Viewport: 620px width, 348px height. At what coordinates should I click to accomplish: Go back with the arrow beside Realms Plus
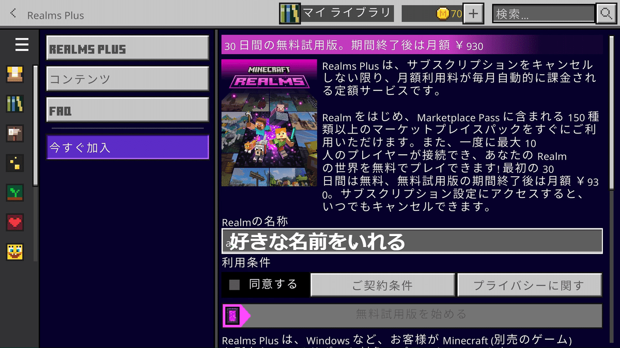13,13
